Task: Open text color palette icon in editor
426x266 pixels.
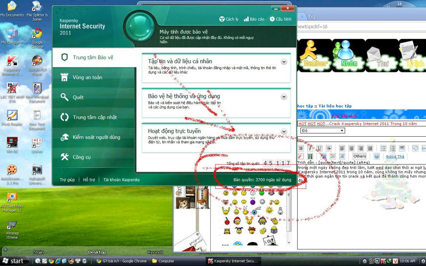Action: [x=332, y=156]
